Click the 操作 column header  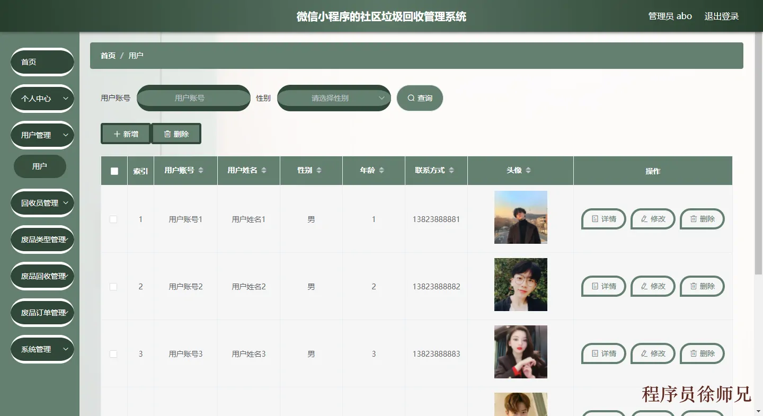tap(653, 171)
